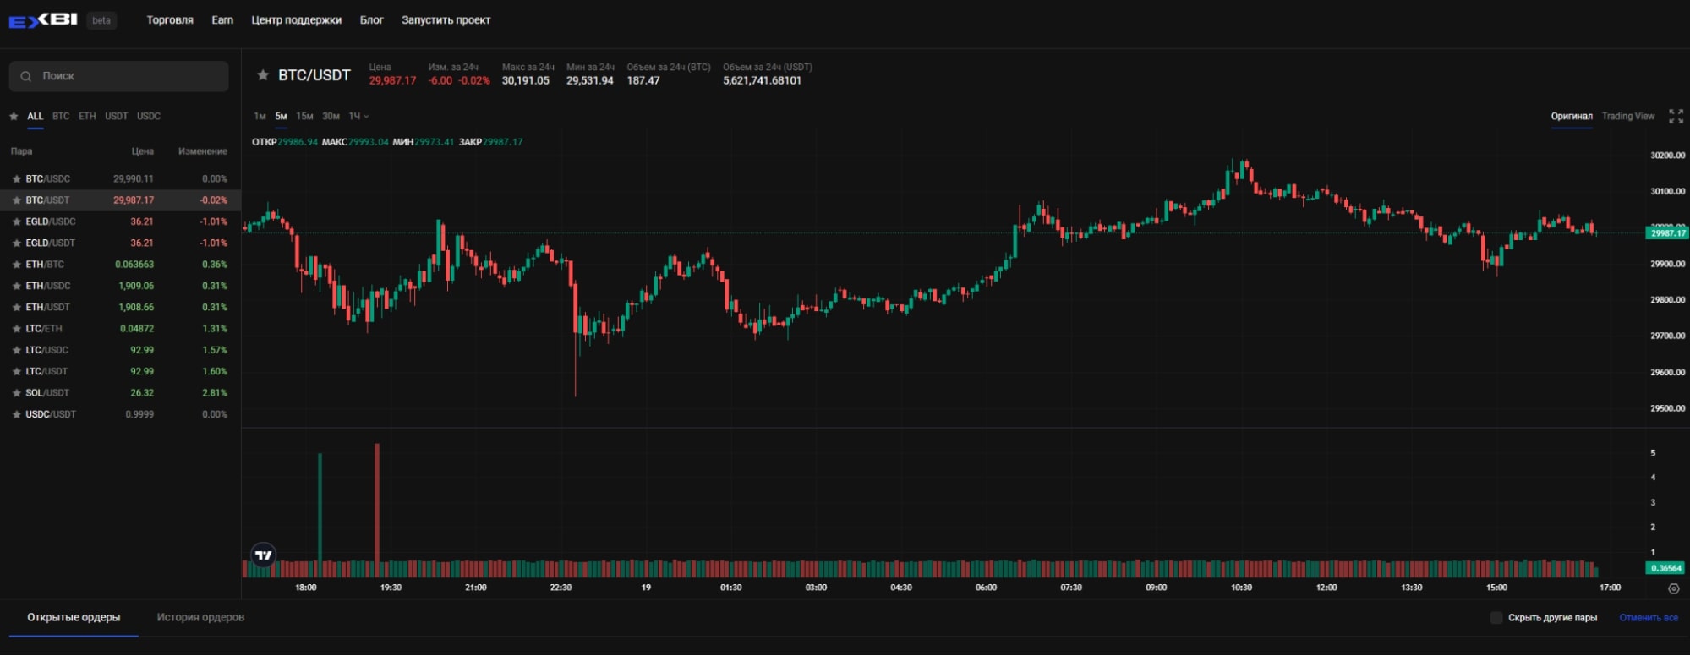Image resolution: width=1690 pixels, height=656 pixels.
Task: Open the Открытые ордеры tab
Action: click(x=74, y=618)
